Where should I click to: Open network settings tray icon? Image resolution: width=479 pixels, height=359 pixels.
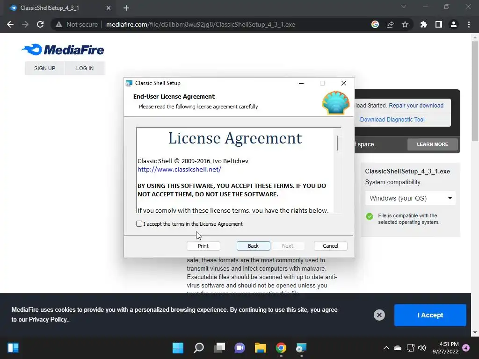click(410, 348)
